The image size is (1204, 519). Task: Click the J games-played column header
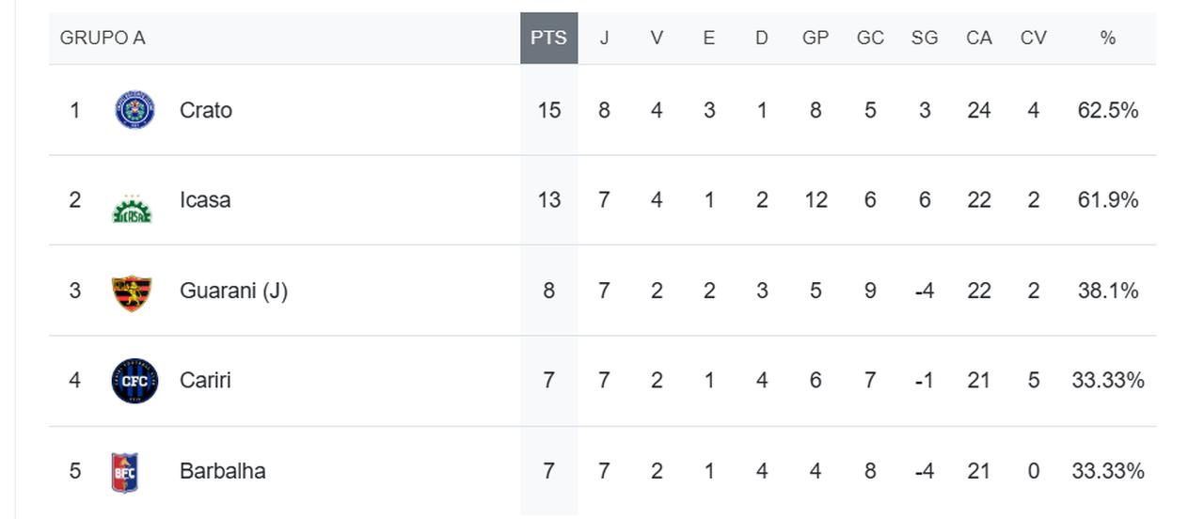coord(604,38)
